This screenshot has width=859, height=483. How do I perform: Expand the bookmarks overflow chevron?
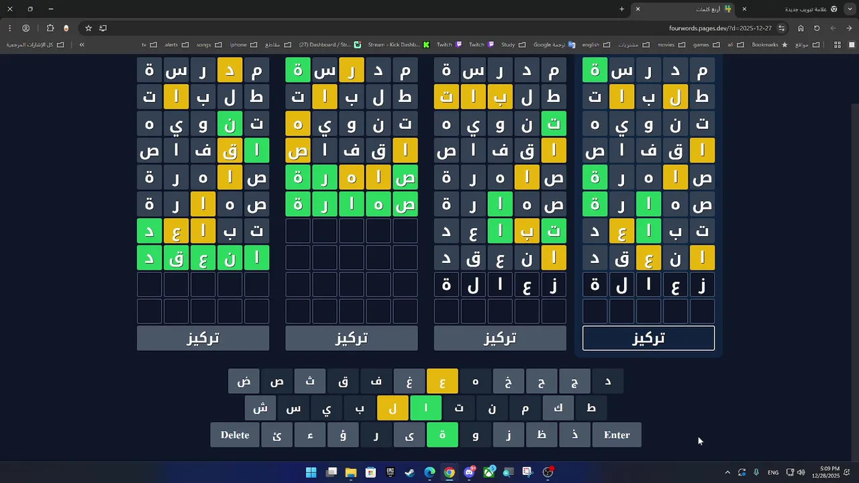click(x=82, y=45)
